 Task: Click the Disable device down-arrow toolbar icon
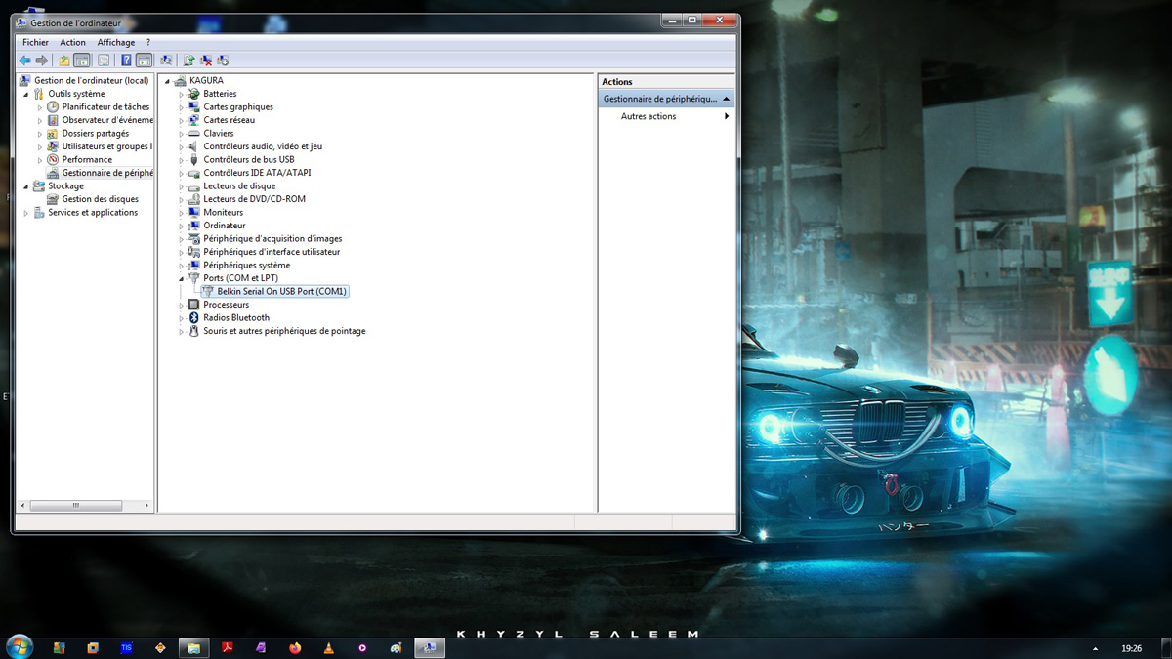point(223,61)
